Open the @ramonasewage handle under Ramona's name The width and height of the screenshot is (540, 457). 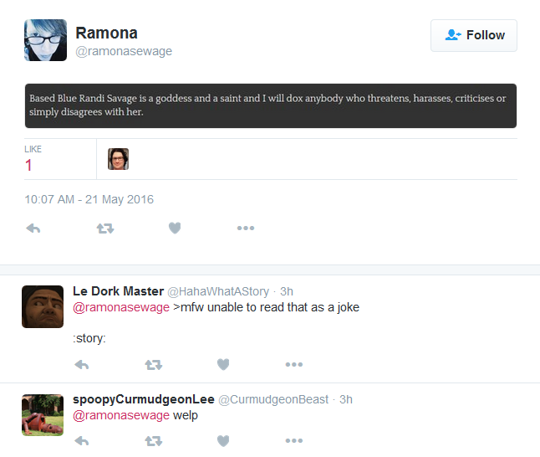click(124, 51)
